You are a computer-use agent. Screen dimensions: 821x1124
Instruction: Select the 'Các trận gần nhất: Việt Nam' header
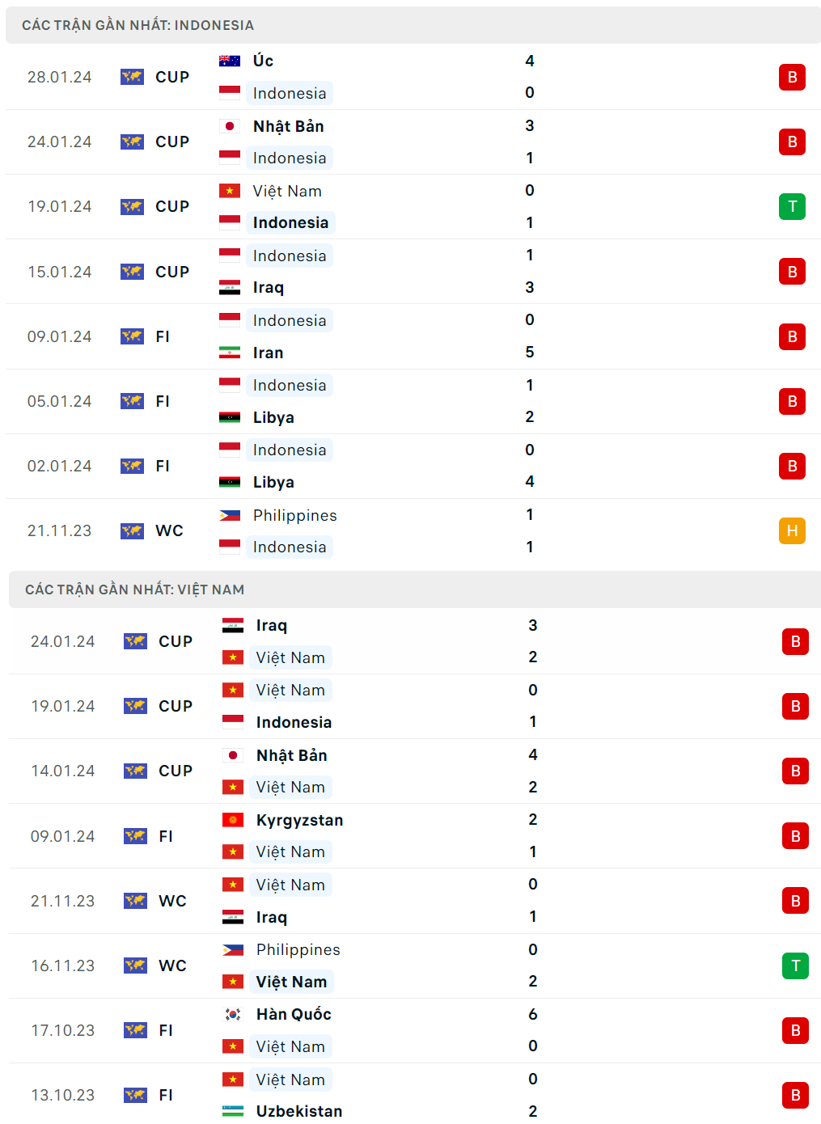point(134,589)
